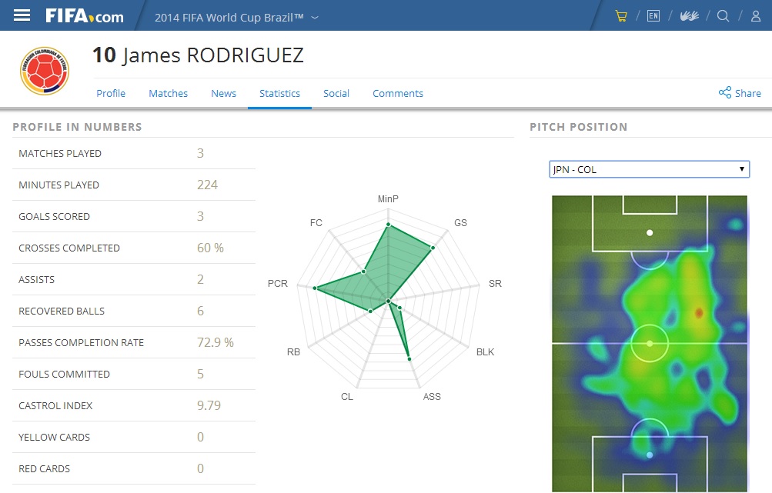
Task: Select the Statistics tab
Action: click(x=279, y=93)
